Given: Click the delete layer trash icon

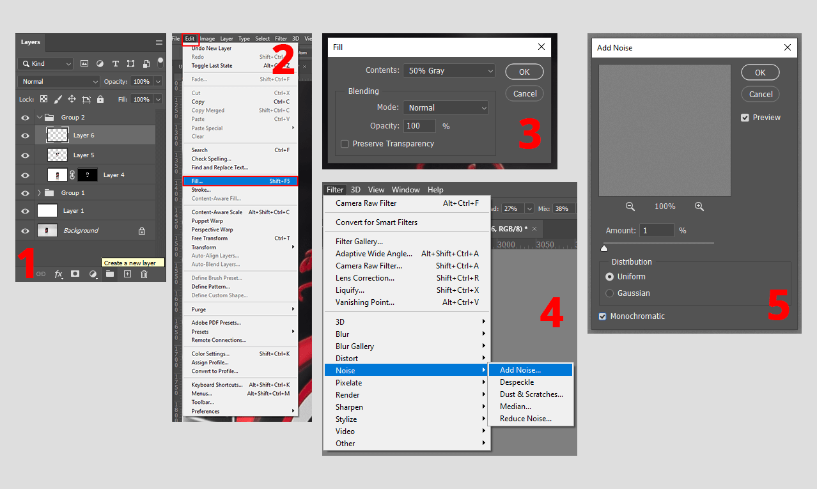Looking at the screenshot, I should pyautogui.click(x=144, y=274).
